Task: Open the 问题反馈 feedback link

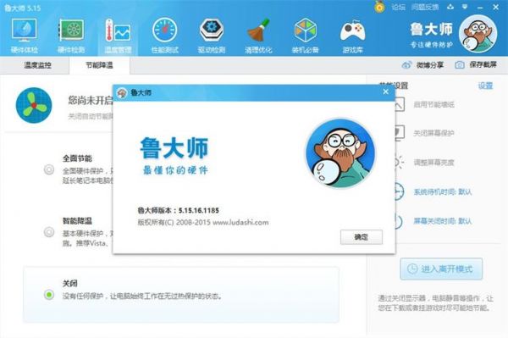Action: point(425,7)
